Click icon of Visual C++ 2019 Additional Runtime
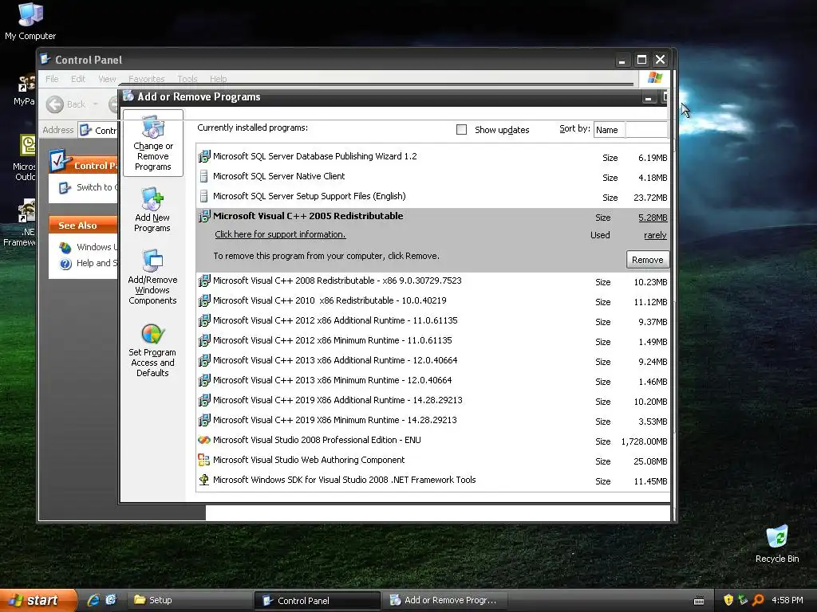This screenshot has height=612, width=817. click(x=204, y=400)
